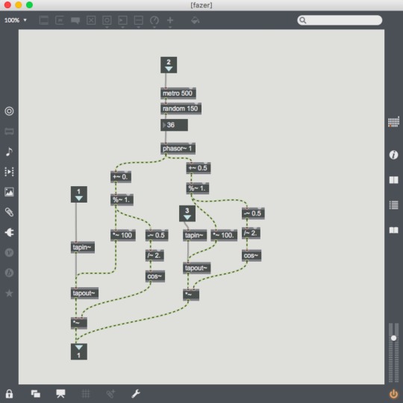Select the '%~ 1.' object under '+~ 0.5'

coord(197,188)
